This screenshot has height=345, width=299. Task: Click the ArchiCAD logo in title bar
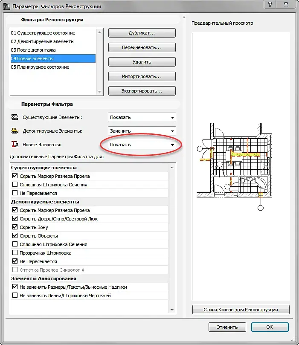[x=7, y=6]
